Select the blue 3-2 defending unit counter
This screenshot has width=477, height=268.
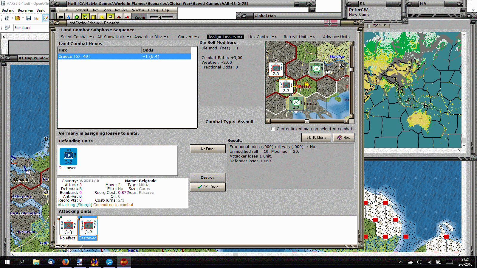coord(68,156)
